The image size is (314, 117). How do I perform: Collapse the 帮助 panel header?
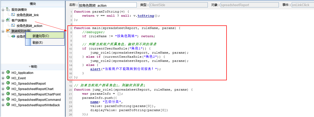(x=33, y=66)
